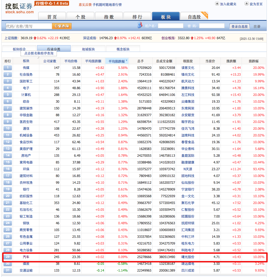Open leading stock 锋尚文化
Screen dimensions: 269x277
pyautogui.click(x=188, y=74)
